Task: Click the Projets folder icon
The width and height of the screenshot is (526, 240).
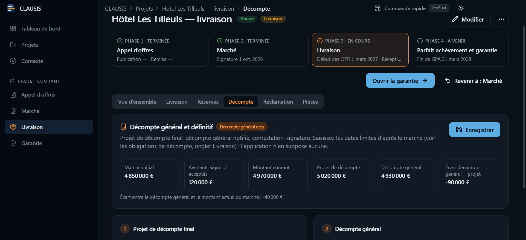Action: 13,45
